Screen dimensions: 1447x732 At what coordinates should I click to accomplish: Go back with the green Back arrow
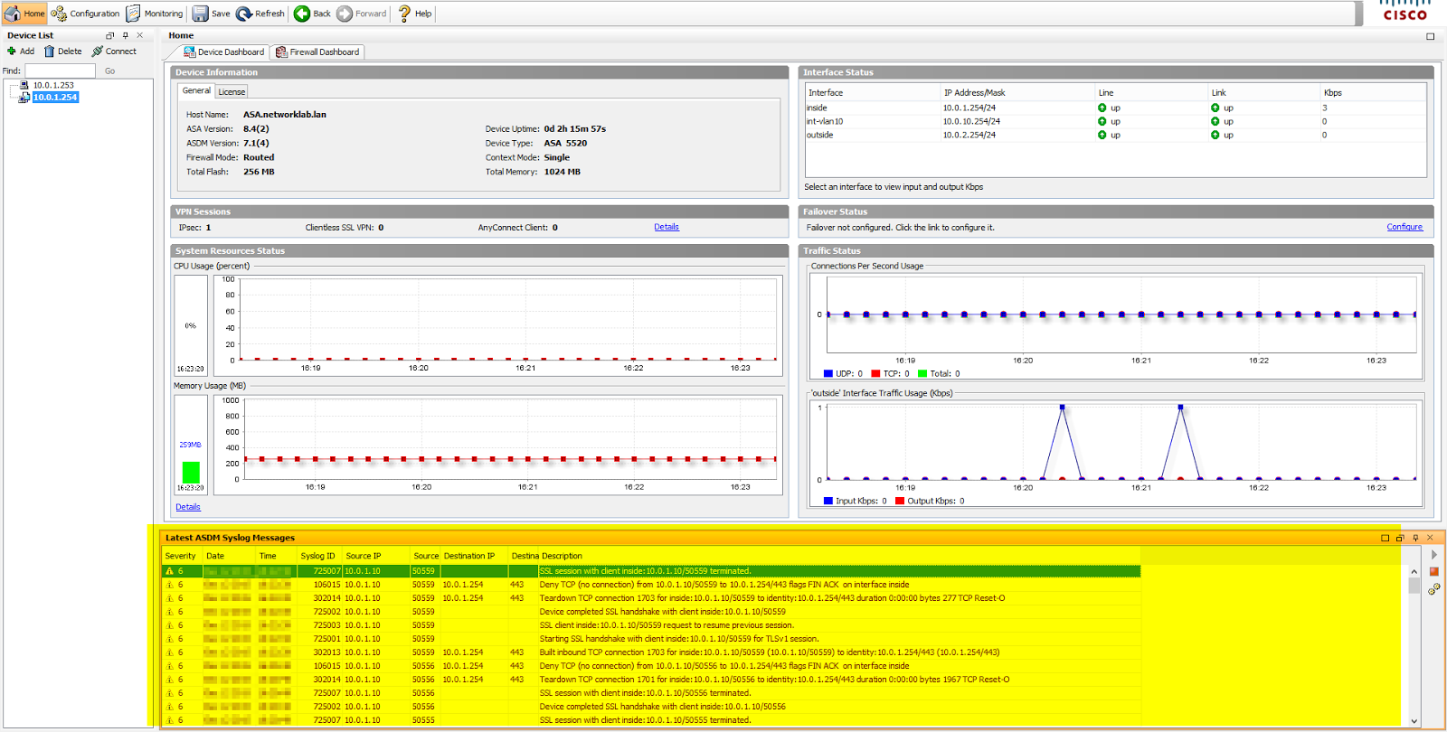pyautogui.click(x=312, y=14)
